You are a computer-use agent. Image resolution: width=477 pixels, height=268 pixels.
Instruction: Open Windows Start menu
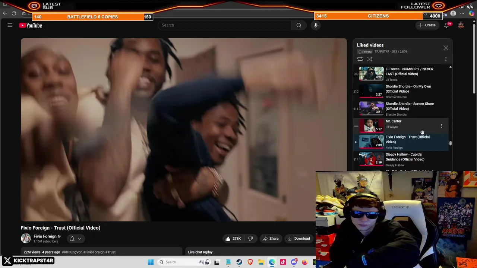151,262
